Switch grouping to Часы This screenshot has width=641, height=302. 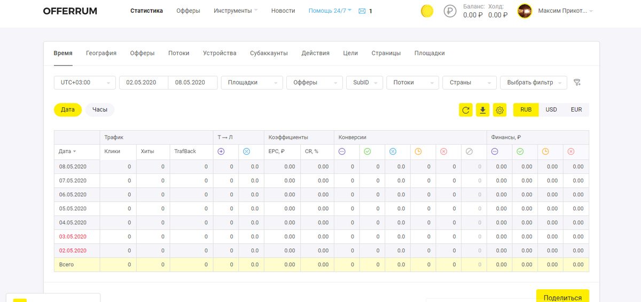click(100, 110)
